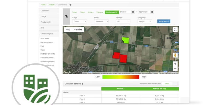Toggle fullscreen map view

coord(175,30)
